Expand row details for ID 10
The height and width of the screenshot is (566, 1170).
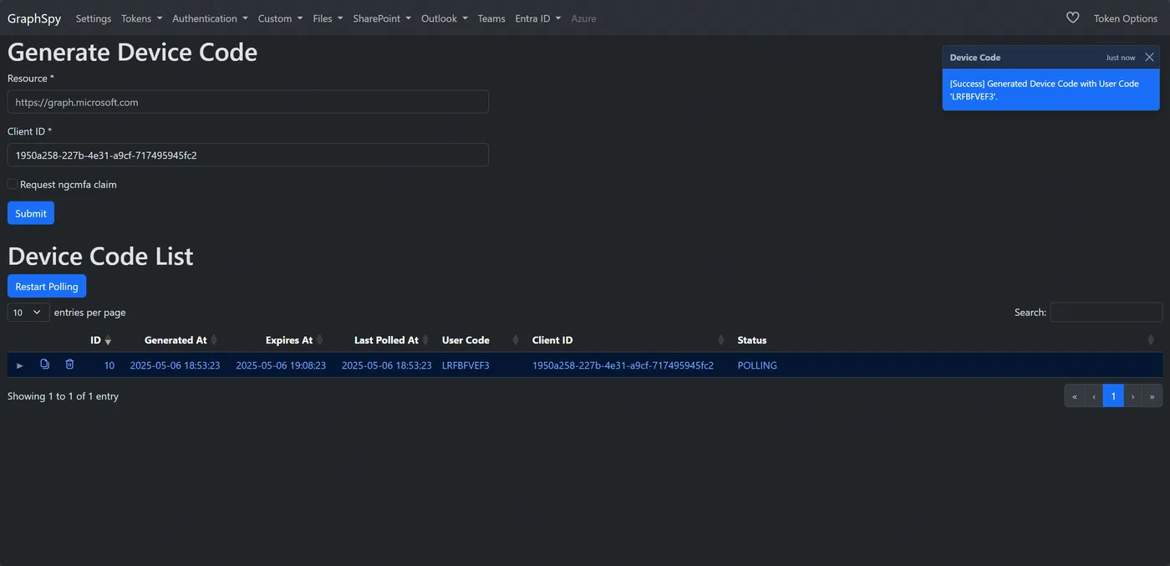[20, 365]
